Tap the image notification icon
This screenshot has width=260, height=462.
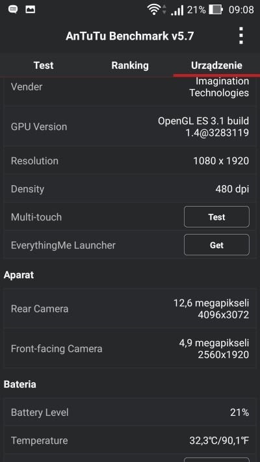click(31, 10)
